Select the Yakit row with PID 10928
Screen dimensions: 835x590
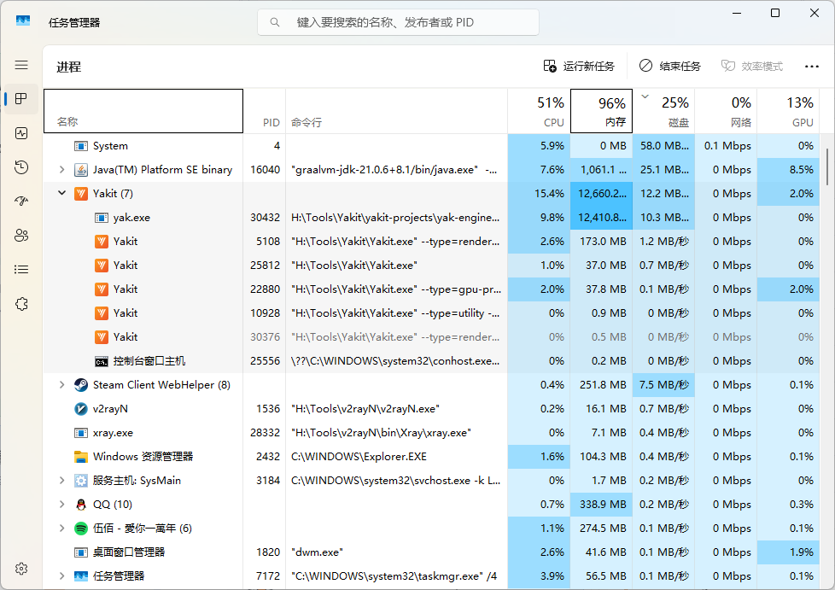431,313
